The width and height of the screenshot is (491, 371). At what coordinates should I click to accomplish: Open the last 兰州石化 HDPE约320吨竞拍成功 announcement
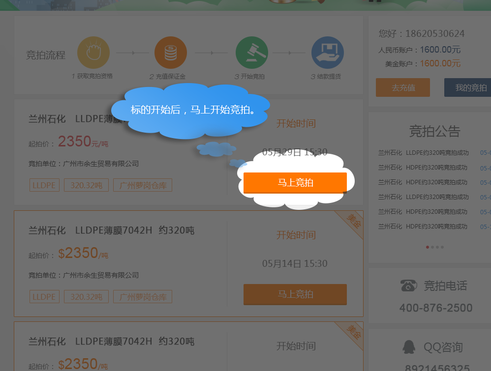(x=423, y=227)
